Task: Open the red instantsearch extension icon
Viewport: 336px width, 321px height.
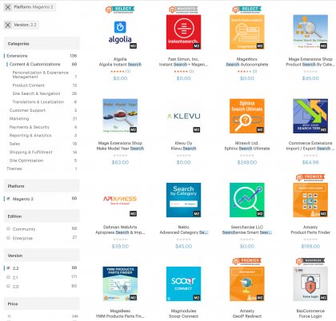Action: point(183,32)
